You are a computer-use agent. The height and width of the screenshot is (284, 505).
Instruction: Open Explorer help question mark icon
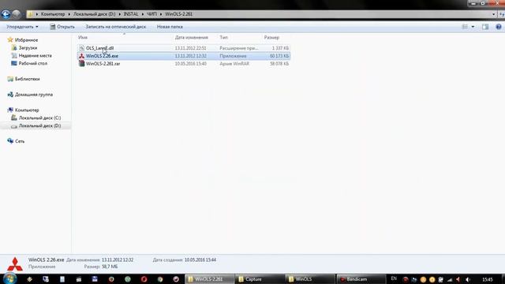[x=498, y=27]
